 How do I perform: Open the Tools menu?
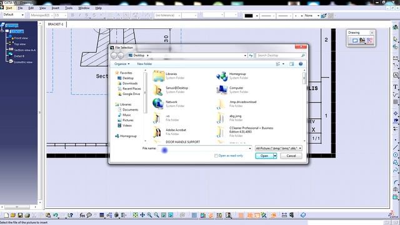(x=69, y=8)
